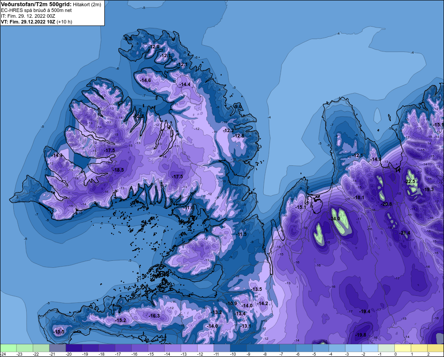Click the -13.2 temperature value
444x357 pixels.
(x=217, y=312)
